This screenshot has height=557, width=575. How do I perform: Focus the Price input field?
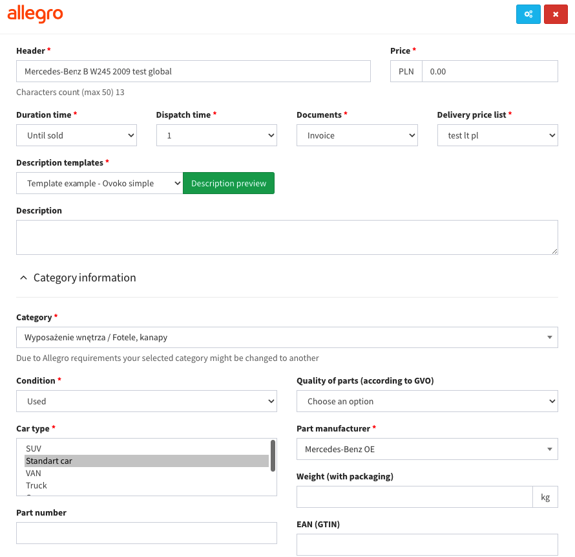pyautogui.click(x=489, y=71)
